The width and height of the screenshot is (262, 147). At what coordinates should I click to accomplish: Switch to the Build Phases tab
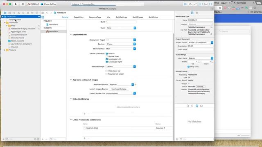tap(138, 17)
